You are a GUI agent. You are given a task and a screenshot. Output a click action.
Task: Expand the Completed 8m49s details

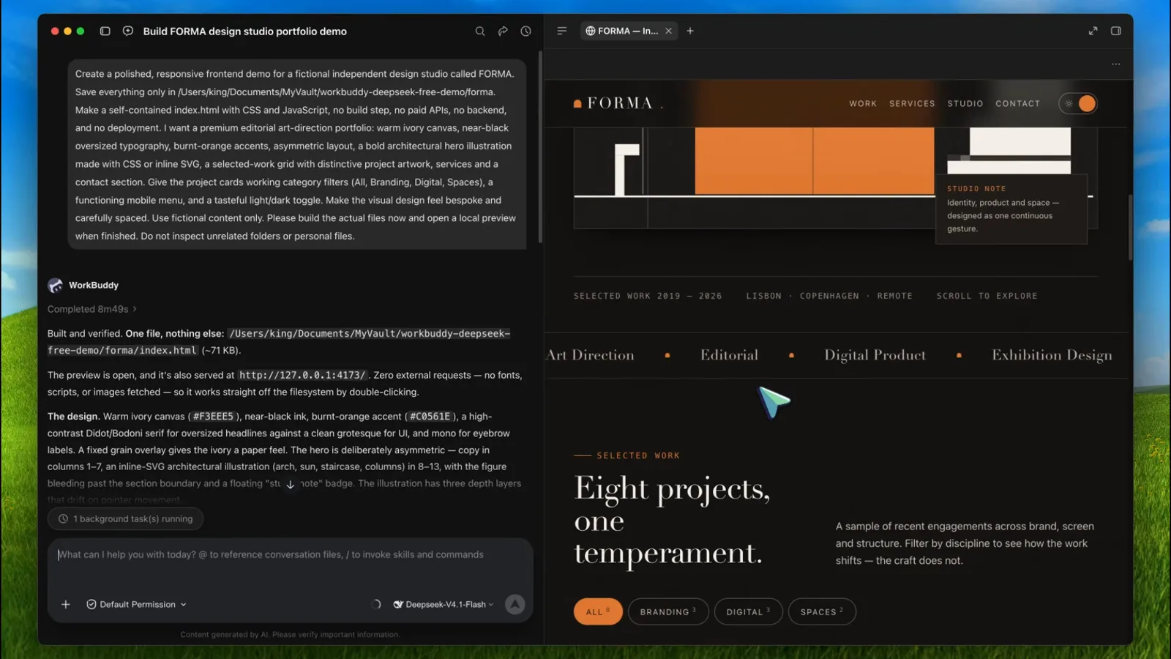92,309
